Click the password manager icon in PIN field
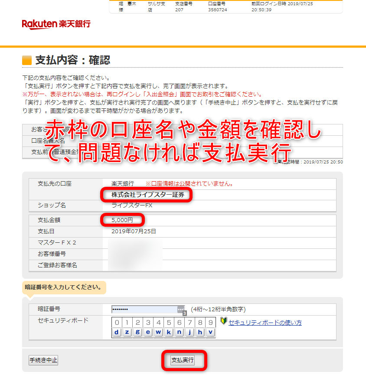The width and height of the screenshot is (366, 388). [181, 310]
